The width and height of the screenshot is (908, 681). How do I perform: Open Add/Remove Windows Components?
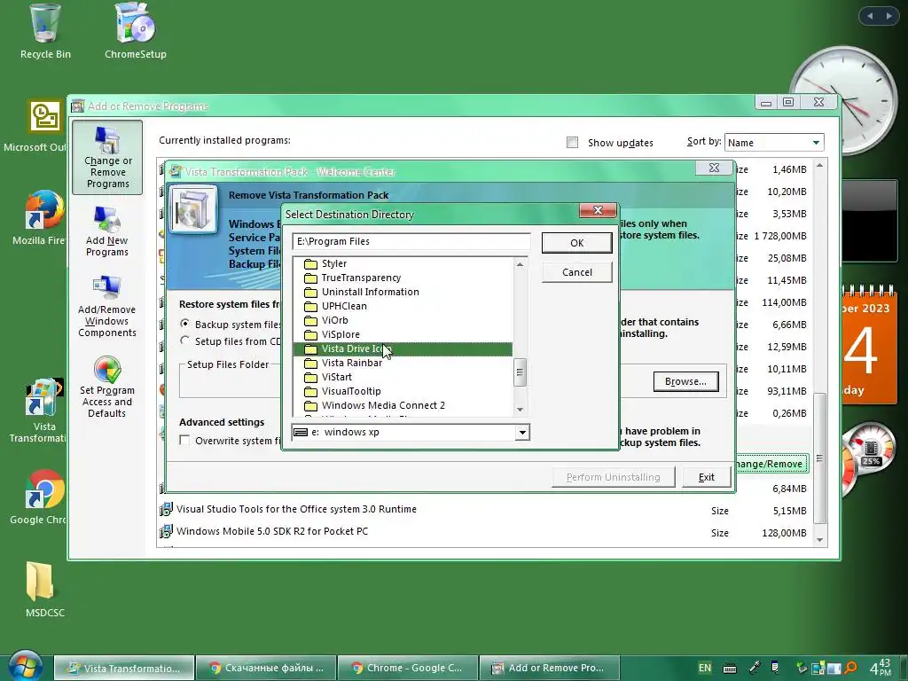coord(107,306)
